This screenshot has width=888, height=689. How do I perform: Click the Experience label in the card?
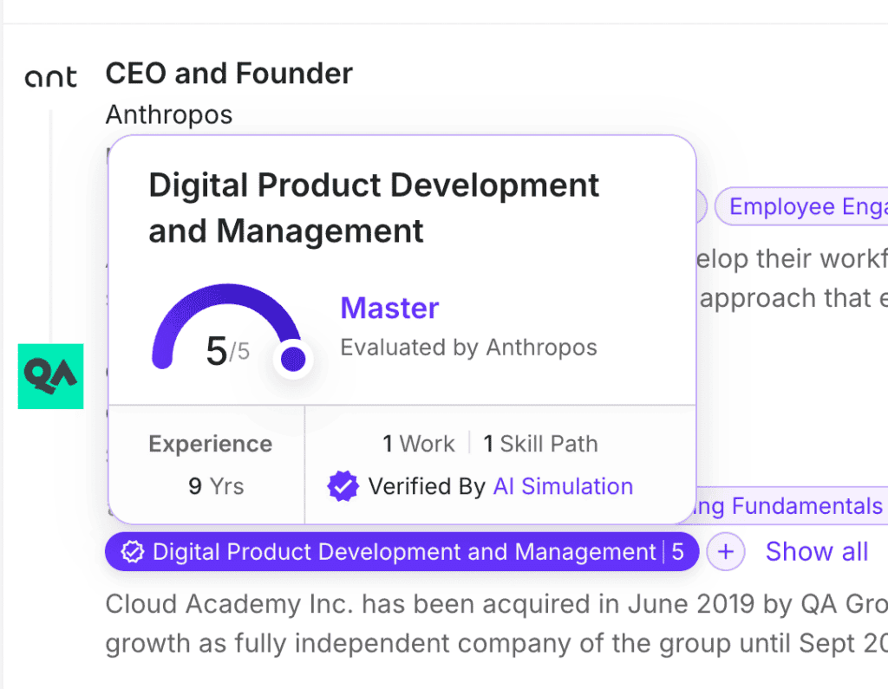coord(211,444)
